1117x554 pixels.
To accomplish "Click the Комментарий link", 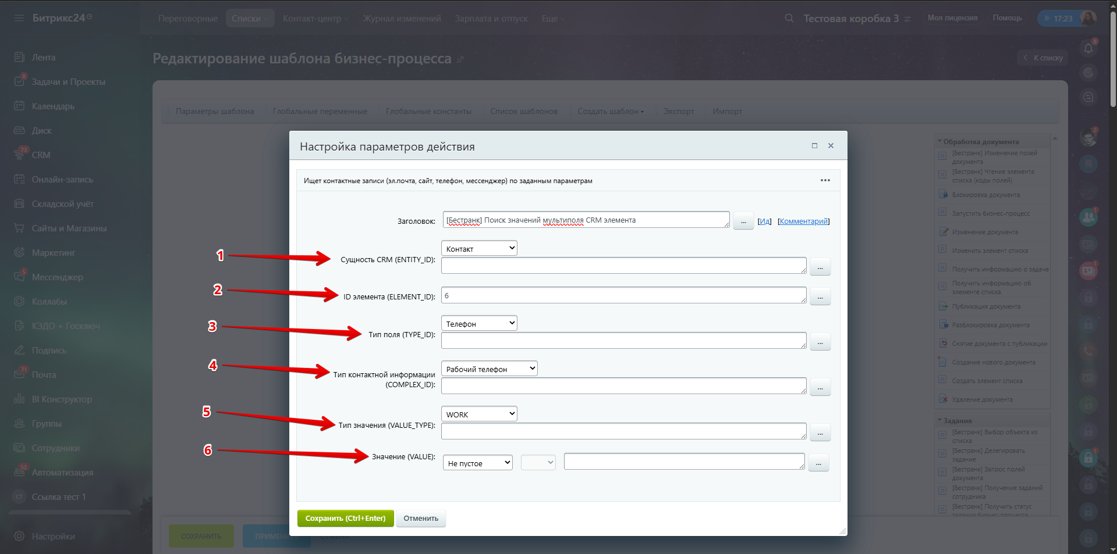I will (803, 221).
